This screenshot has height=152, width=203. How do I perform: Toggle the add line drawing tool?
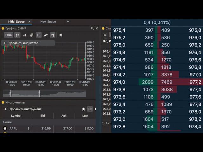click(x=53, y=35)
